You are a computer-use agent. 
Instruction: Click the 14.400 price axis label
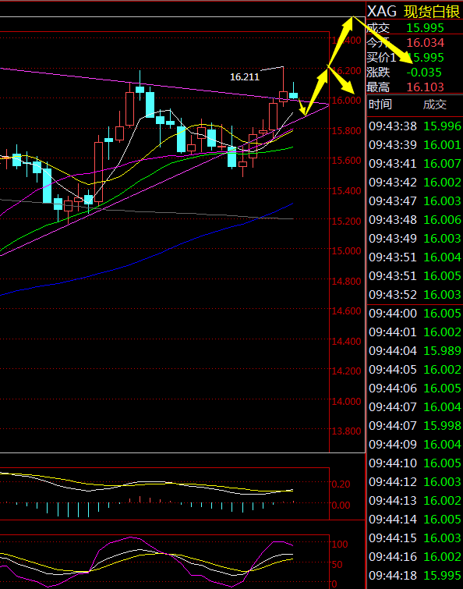point(346,342)
